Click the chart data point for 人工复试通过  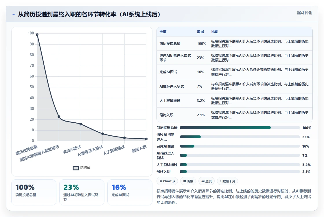pos(124,138)
